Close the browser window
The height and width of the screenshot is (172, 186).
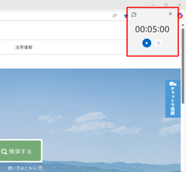click(179, 5)
